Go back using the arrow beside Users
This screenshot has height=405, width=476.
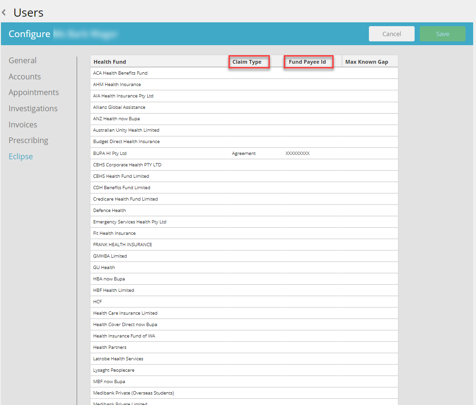click(x=4, y=12)
